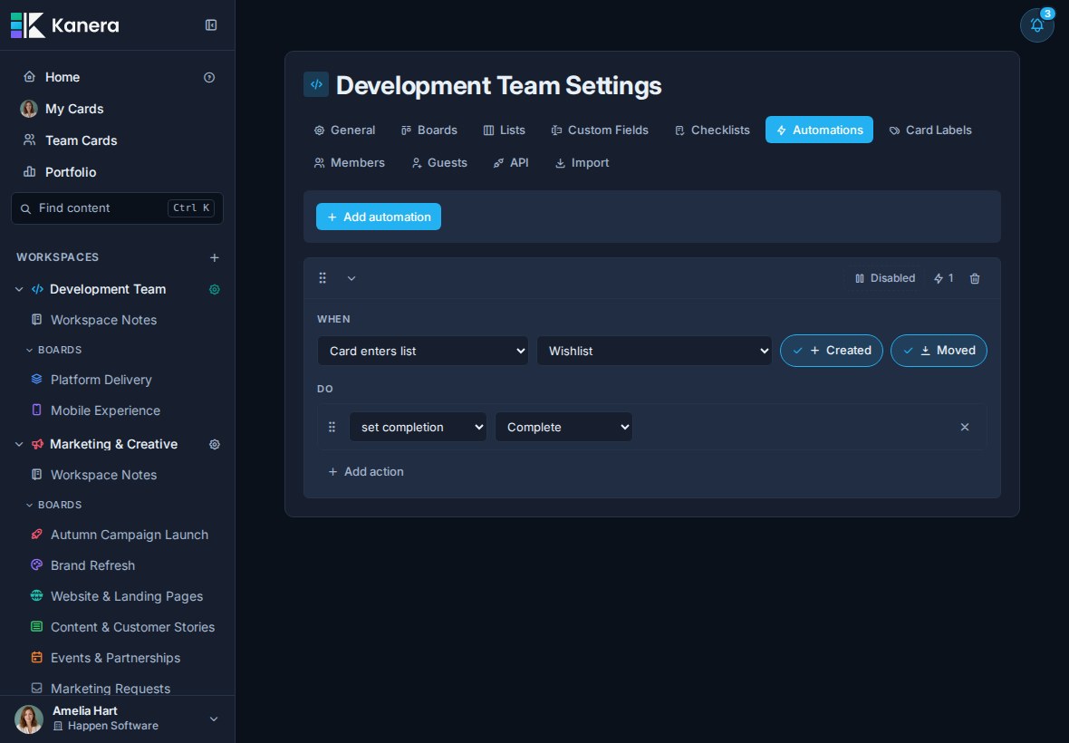Open Website & Landing Pages board
Screen dimensions: 1069x743
pyautogui.click(x=117, y=596)
